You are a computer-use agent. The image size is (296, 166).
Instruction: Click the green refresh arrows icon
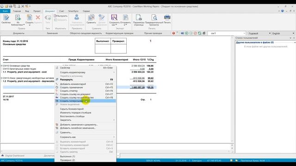(x=200, y=33)
